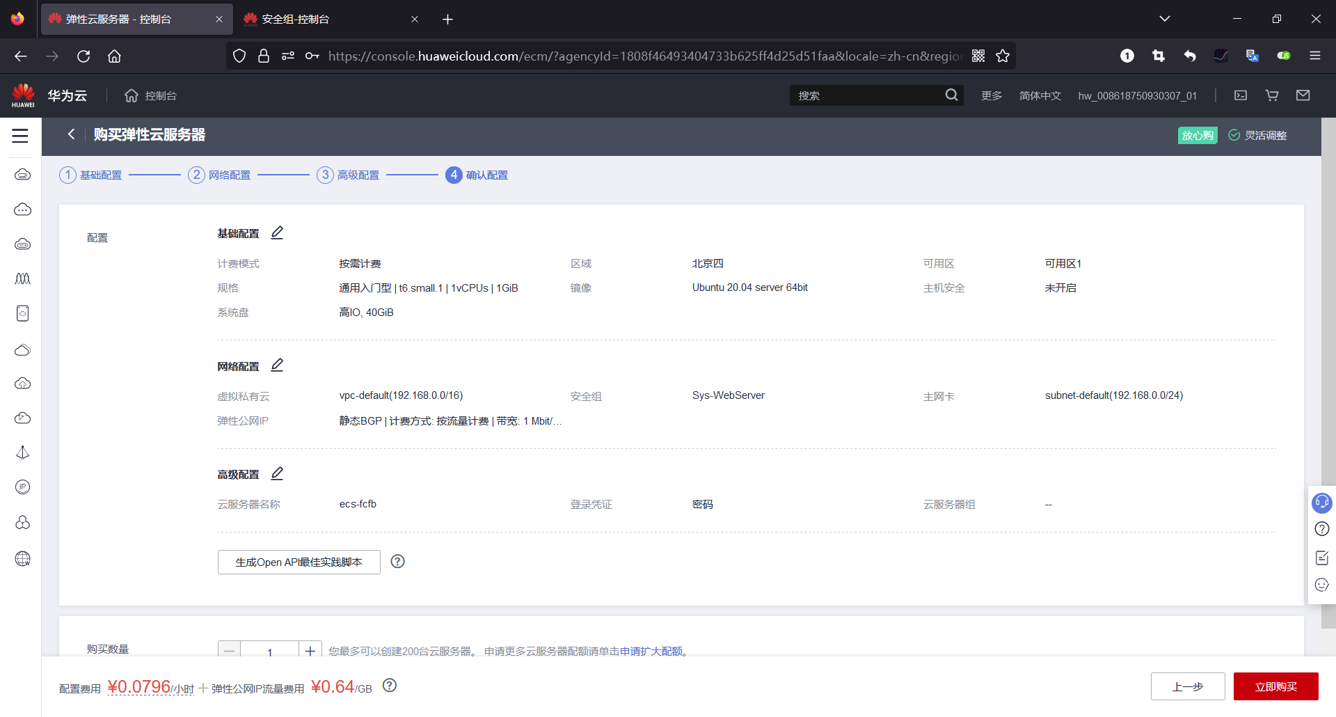
Task: Click 生成Open API最佳实践脚本 button
Action: click(299, 562)
